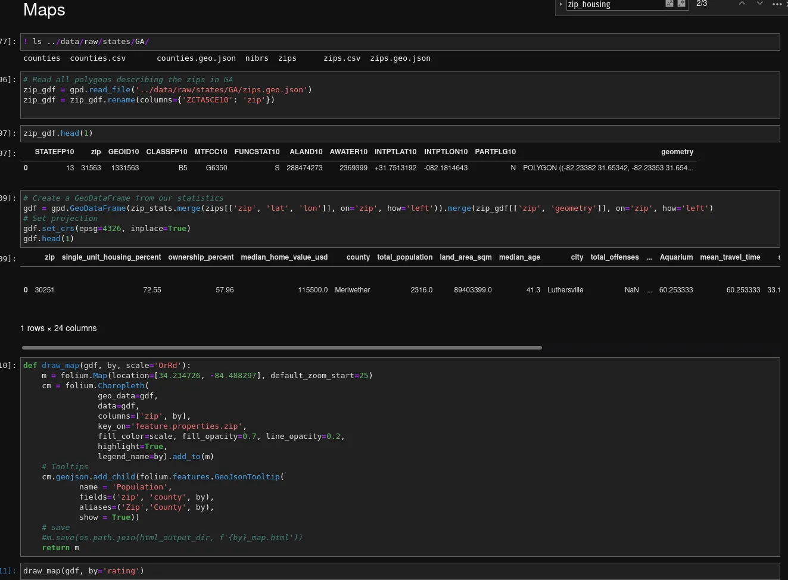Toggle the match case option in the search bar
788x580 pixels.
(669, 4)
